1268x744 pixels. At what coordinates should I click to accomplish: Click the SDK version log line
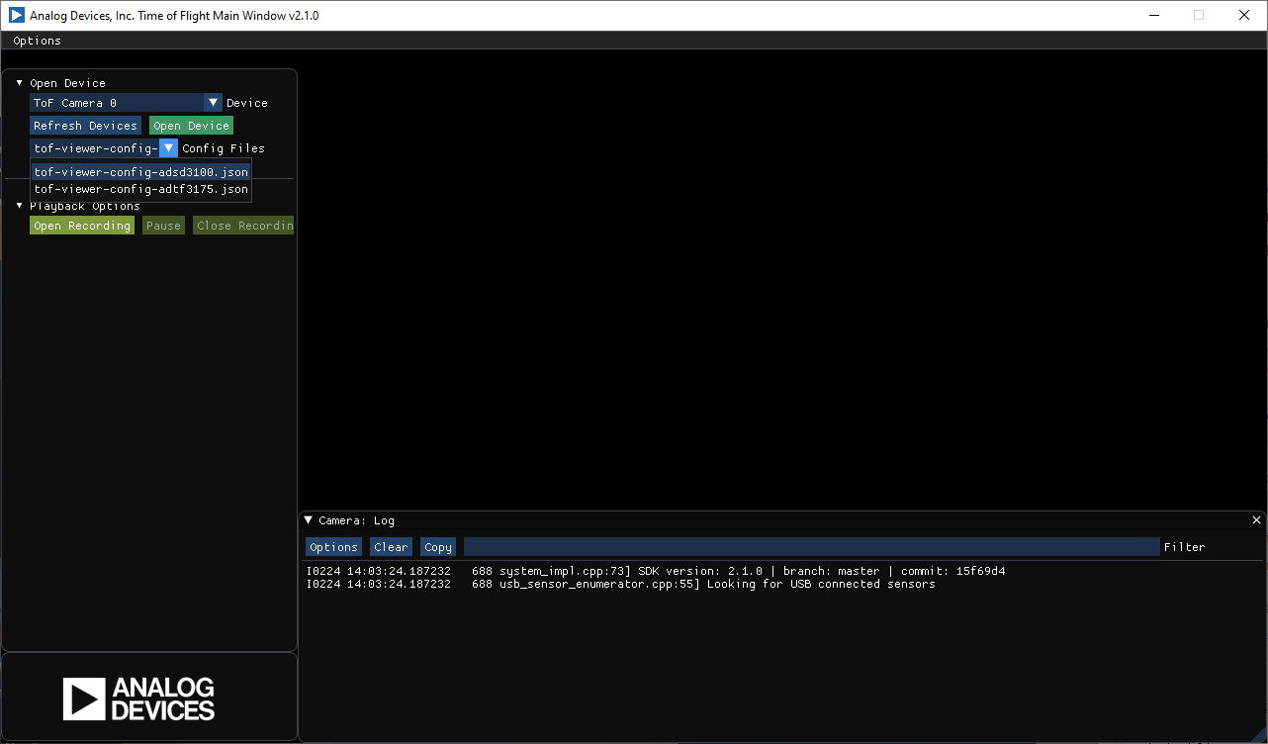656,571
